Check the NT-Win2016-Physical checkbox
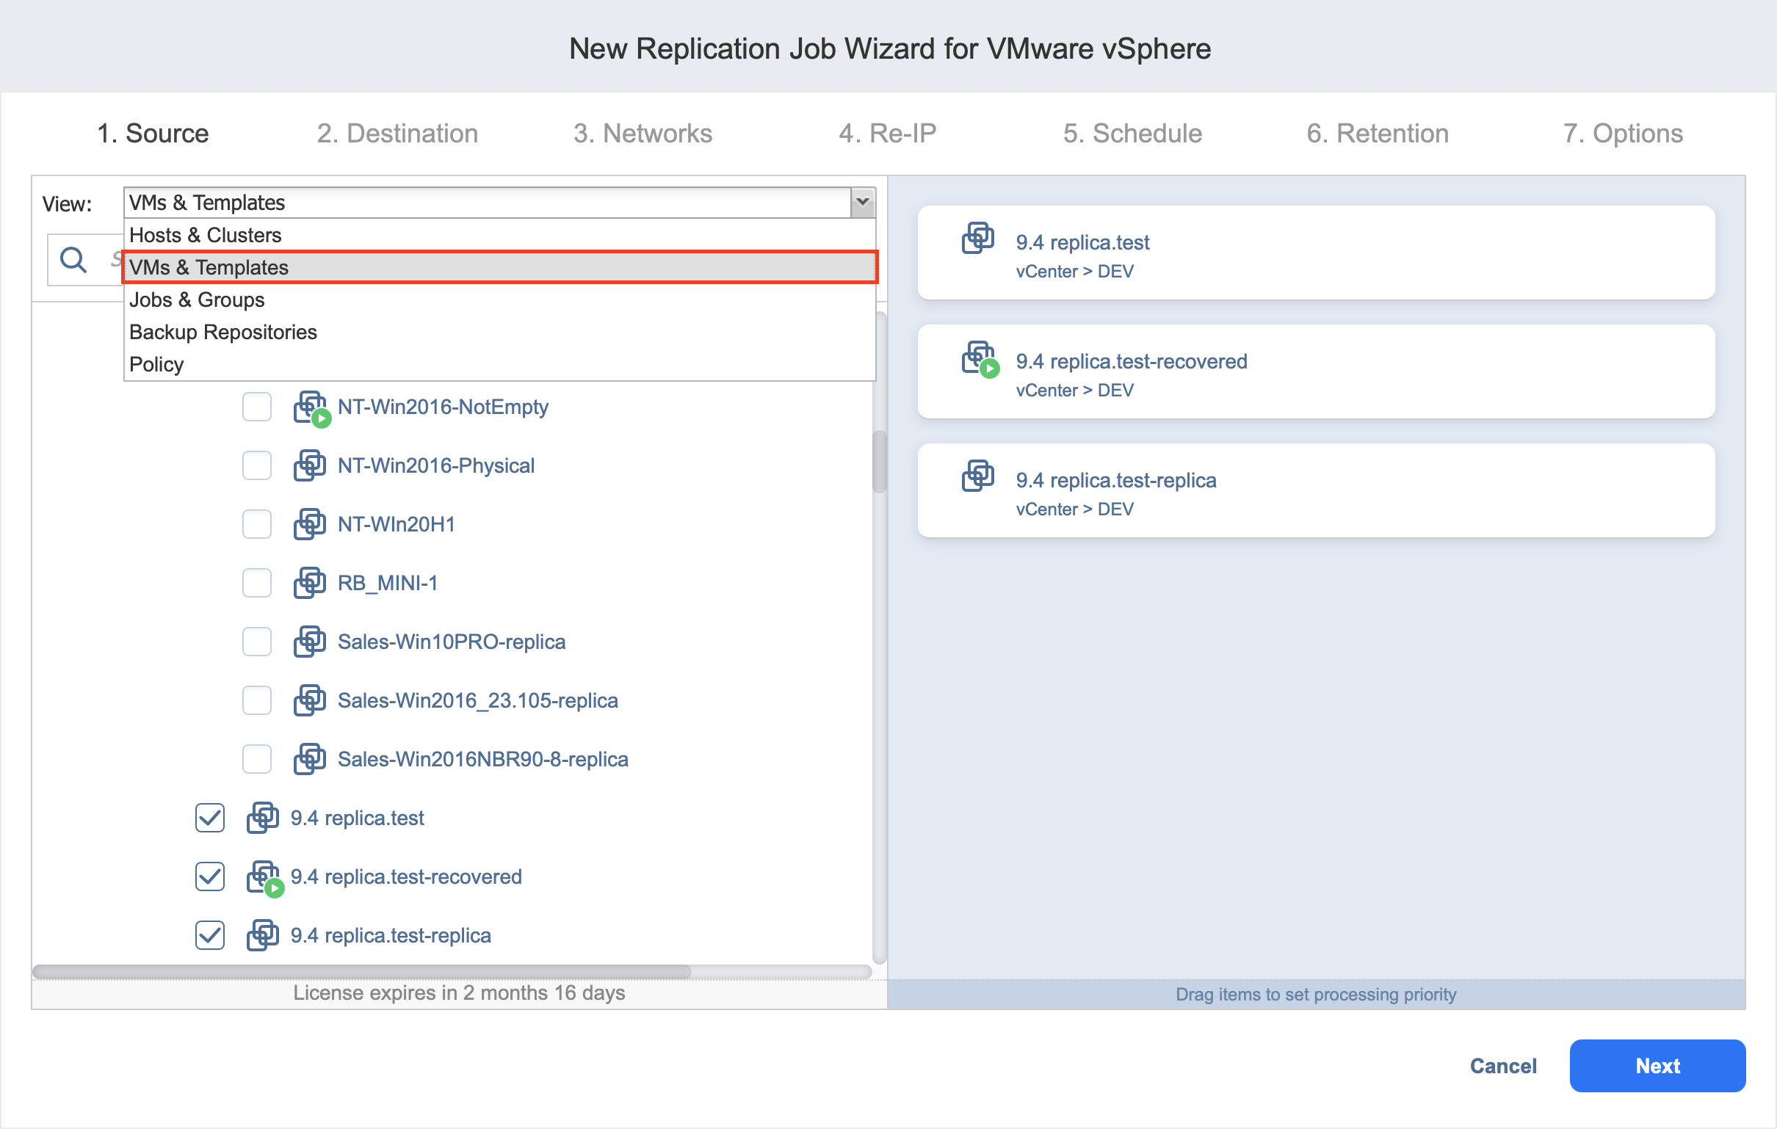The width and height of the screenshot is (1777, 1129). click(257, 466)
